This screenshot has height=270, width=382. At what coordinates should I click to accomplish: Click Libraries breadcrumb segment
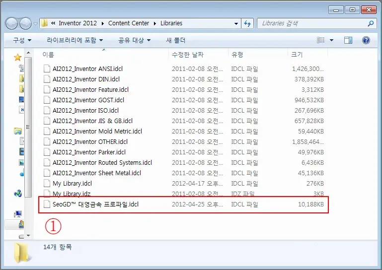click(x=171, y=23)
